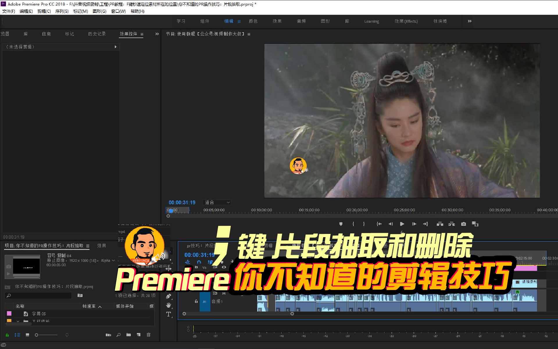Image resolution: width=558 pixels, height=349 pixels.
Task: Open the 窗口(W) menu
Action: 119,11
